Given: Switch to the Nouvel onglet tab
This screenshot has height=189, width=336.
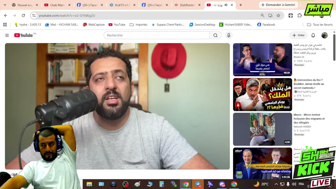Looking at the screenshot, I should tap(25, 5).
